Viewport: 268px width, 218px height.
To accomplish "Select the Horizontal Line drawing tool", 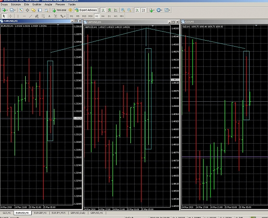I will pyautogui.click(x=24, y=16).
